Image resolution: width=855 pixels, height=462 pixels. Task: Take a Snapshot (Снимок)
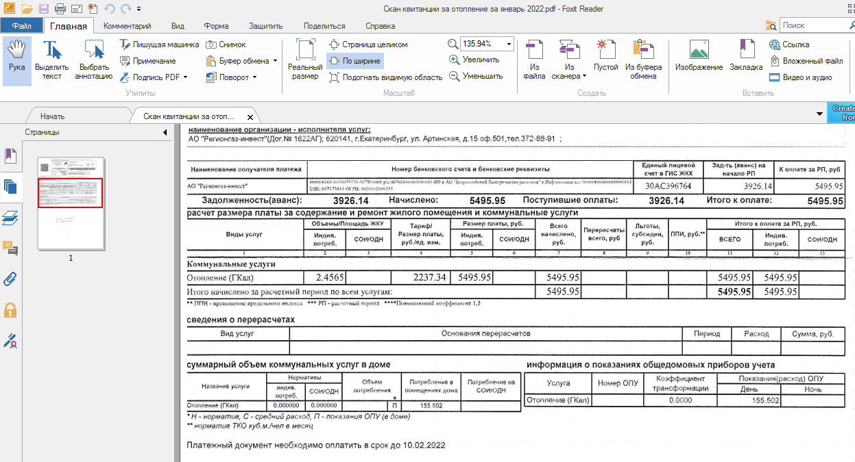click(226, 44)
